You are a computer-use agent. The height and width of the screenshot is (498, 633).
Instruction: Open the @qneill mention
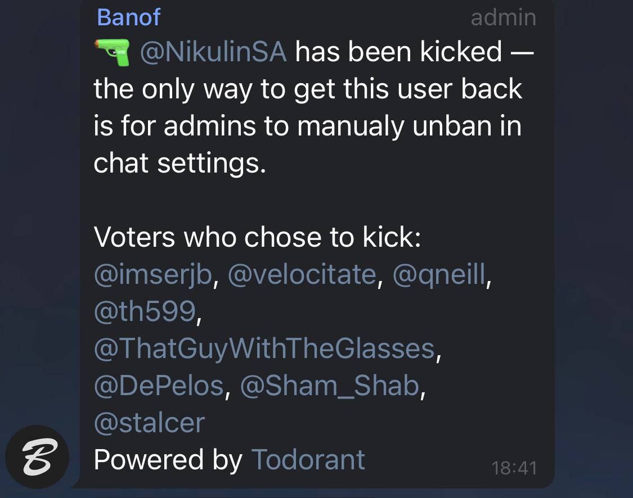(x=439, y=275)
